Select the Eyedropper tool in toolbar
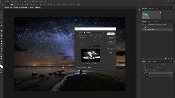This screenshot has height=98, width=175. click(1, 23)
